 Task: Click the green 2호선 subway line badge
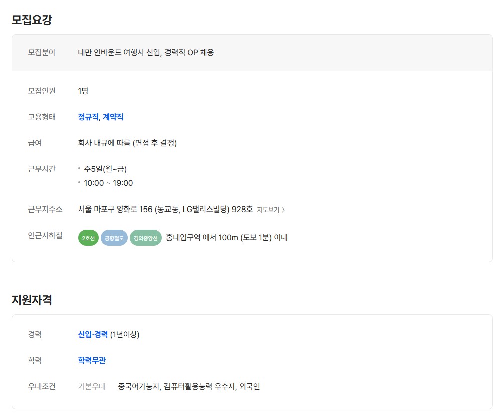click(x=88, y=238)
